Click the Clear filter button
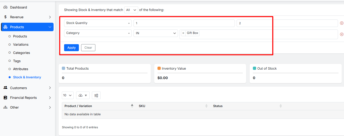This screenshot has height=136, width=344. (88, 48)
